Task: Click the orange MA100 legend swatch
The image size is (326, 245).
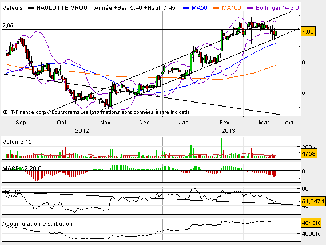Action: 216,8
